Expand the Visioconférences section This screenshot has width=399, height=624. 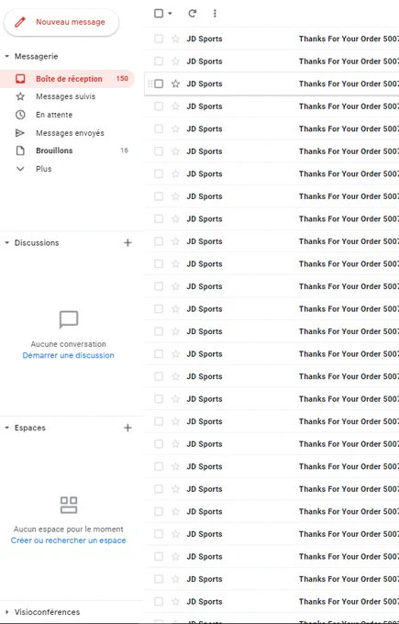click(6, 612)
